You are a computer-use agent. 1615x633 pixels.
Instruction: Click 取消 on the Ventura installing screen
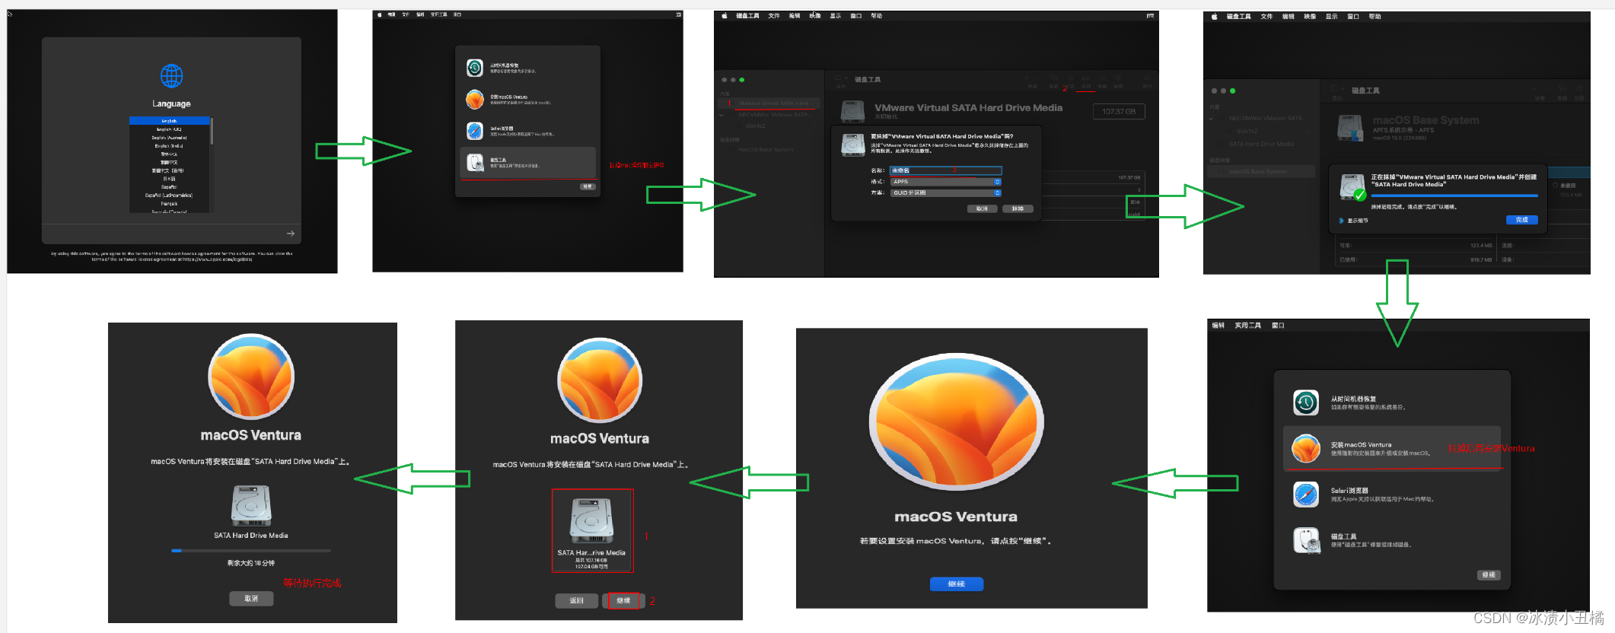tap(251, 599)
